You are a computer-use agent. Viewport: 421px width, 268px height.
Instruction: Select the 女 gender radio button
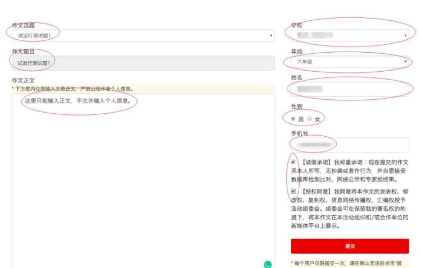(309, 118)
